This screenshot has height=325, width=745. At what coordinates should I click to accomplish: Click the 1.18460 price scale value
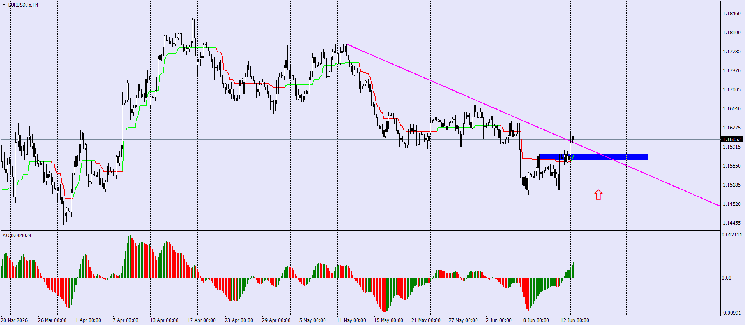pyautogui.click(x=731, y=14)
